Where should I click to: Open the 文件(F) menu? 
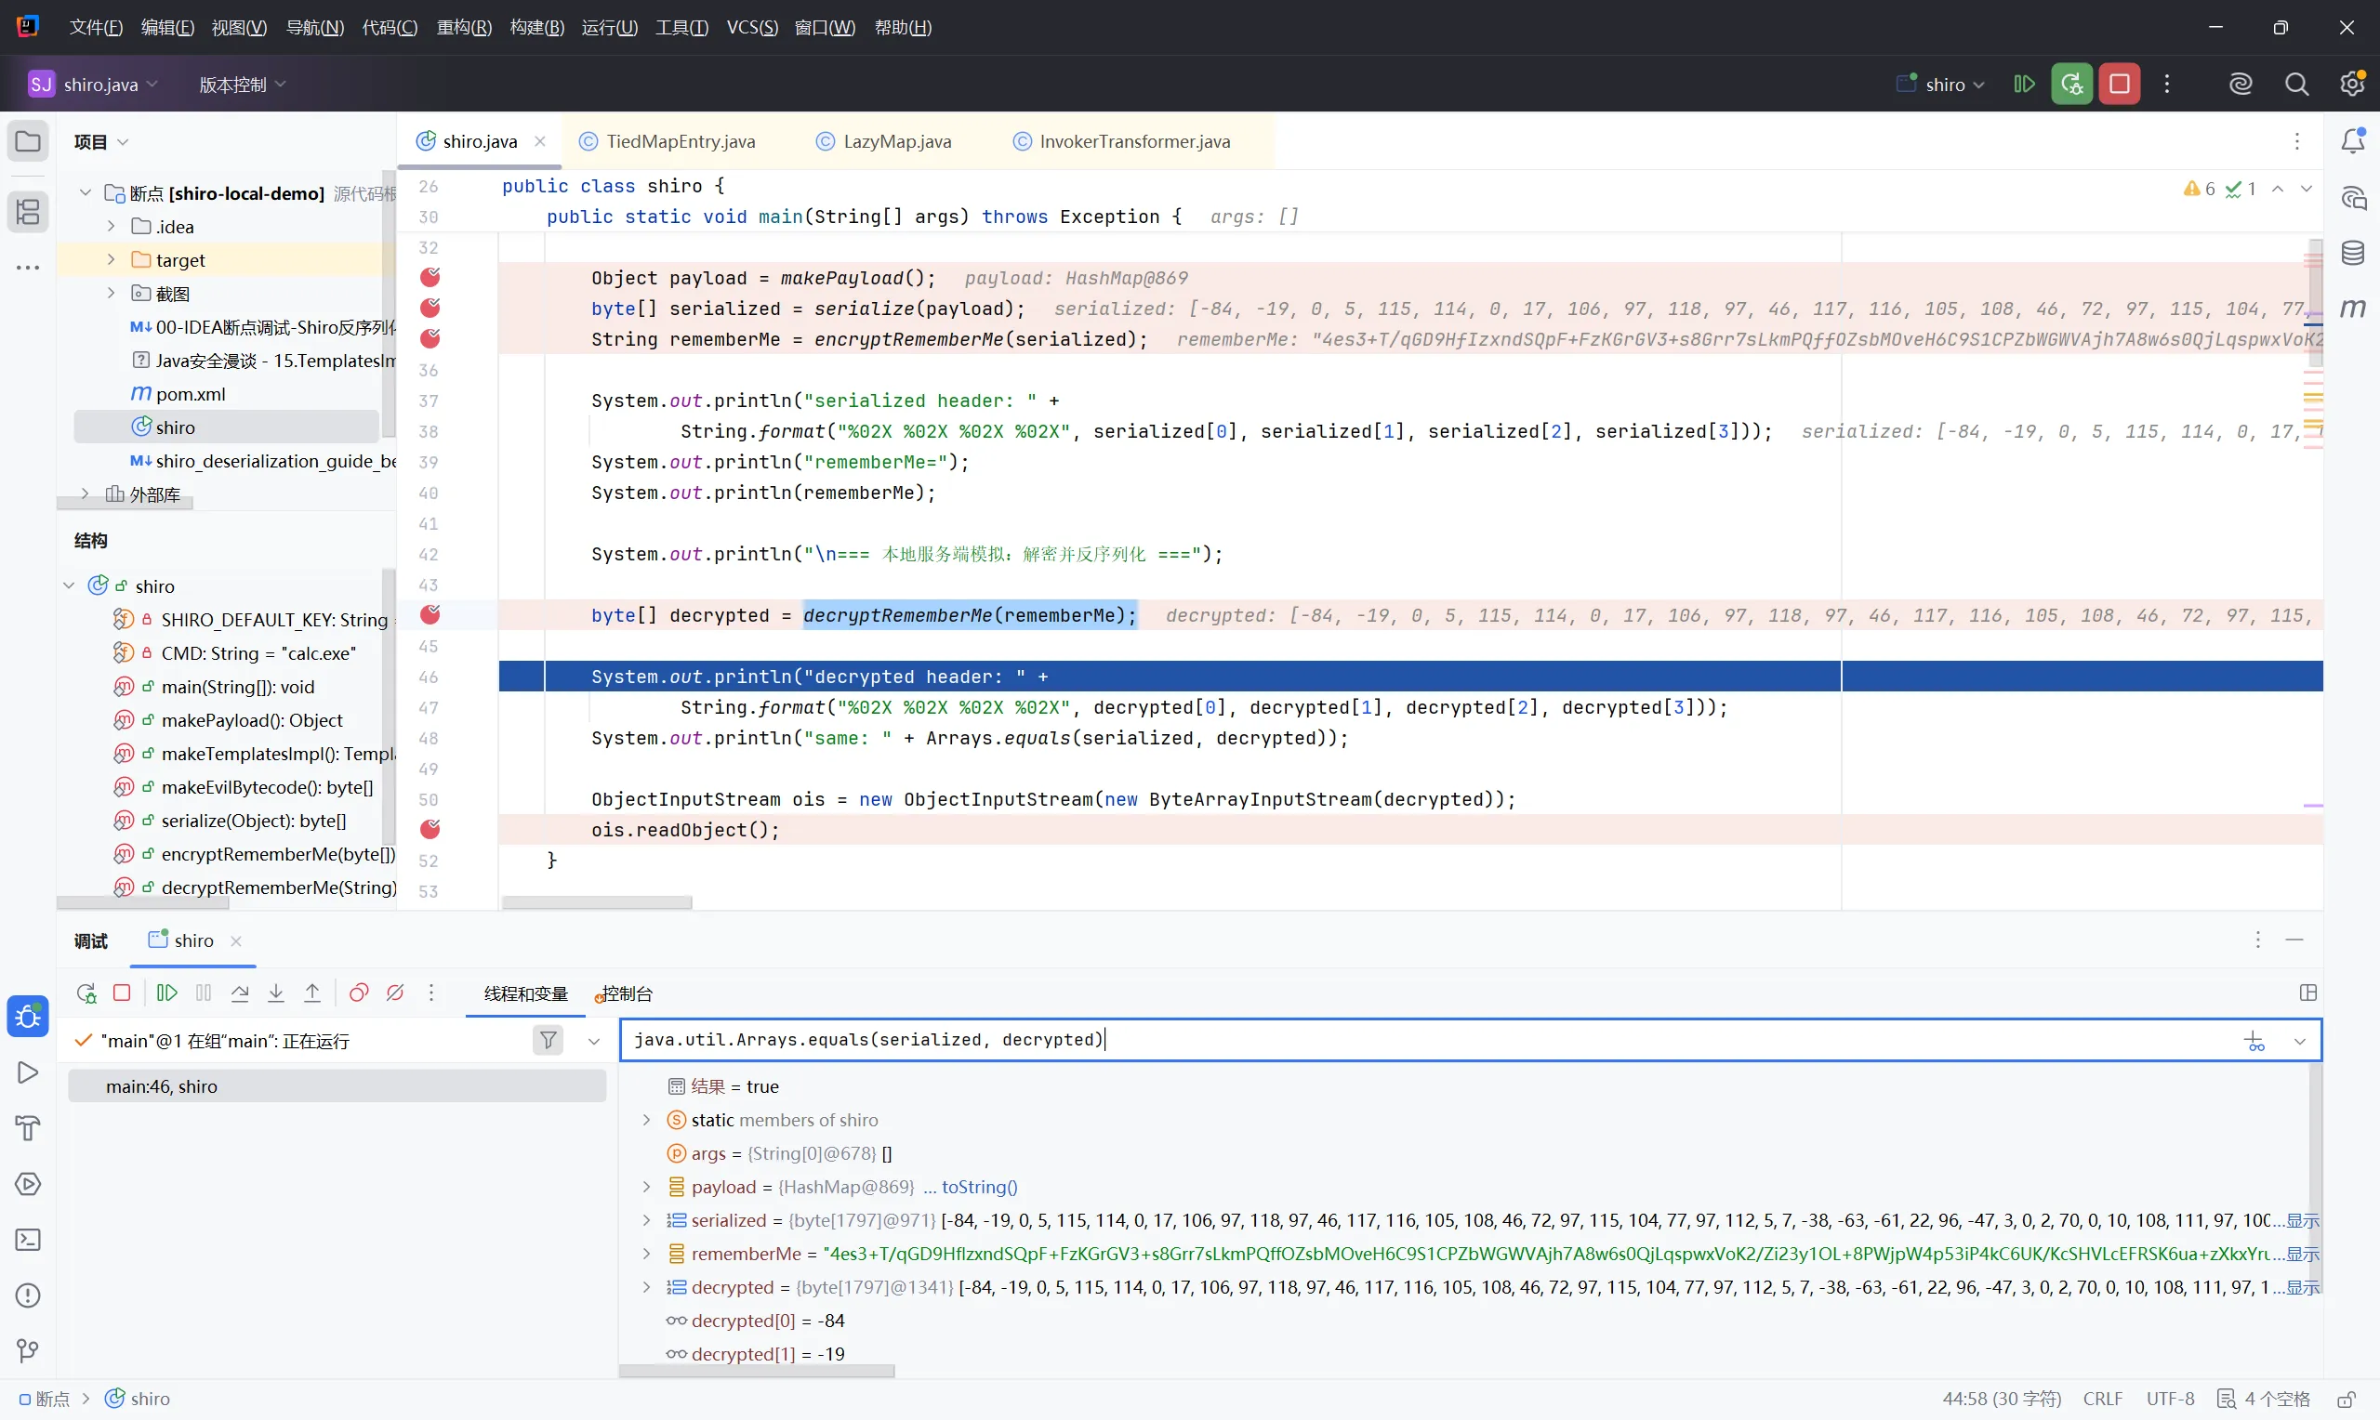(x=96, y=28)
